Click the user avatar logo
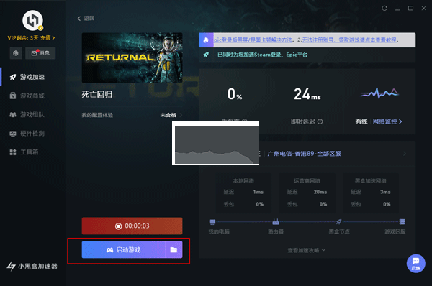Viewport: 432px width, 286px height. pos(32,20)
